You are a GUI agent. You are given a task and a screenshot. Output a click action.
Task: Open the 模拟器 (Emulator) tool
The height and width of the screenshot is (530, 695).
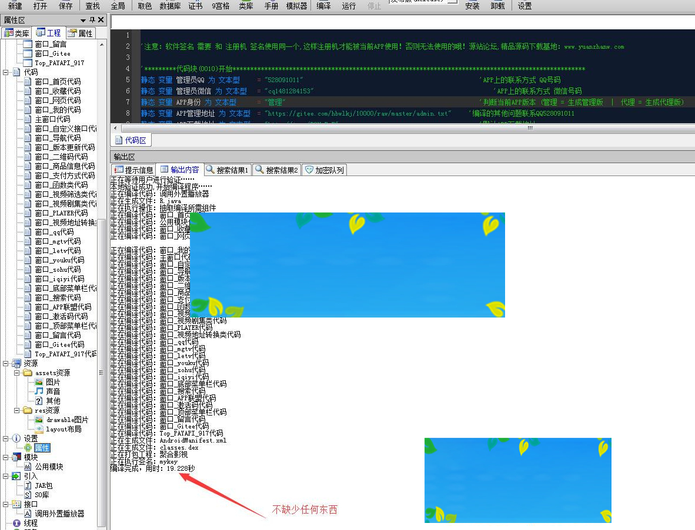(x=296, y=6)
